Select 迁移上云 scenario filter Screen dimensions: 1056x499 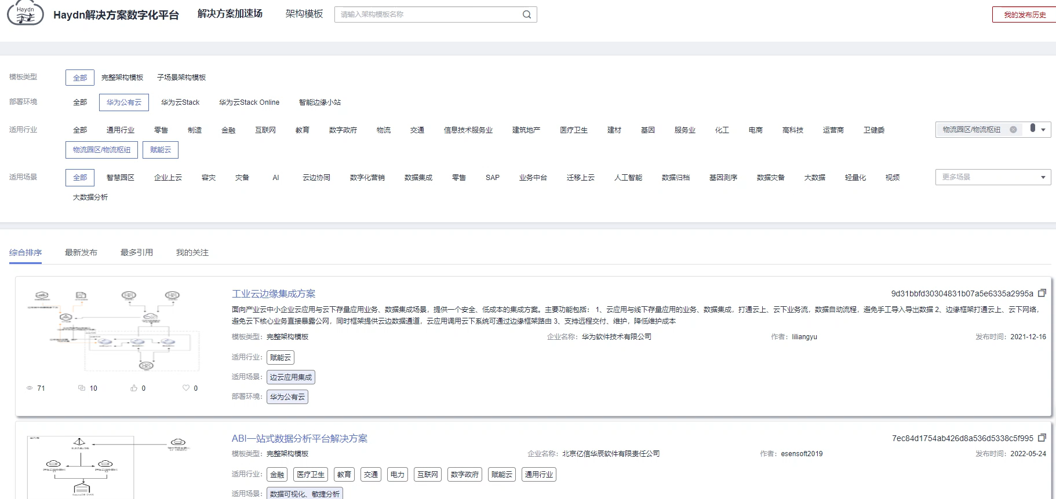(581, 178)
